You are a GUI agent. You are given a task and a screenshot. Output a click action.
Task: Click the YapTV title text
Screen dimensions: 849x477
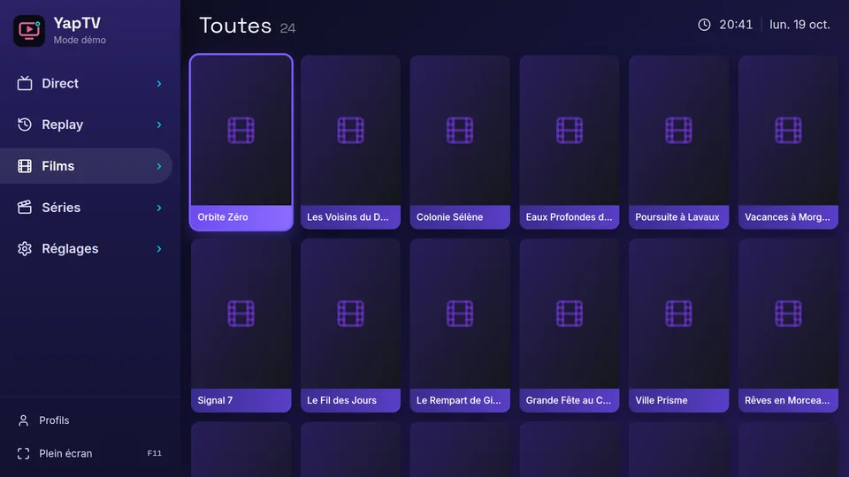coord(77,23)
